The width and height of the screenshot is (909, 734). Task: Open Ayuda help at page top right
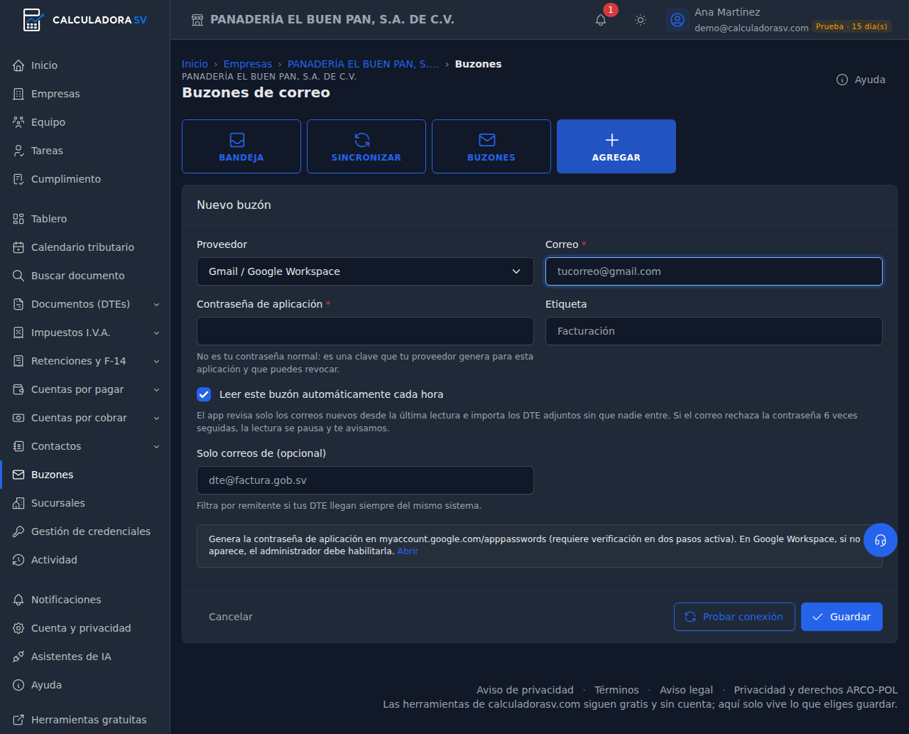point(861,80)
